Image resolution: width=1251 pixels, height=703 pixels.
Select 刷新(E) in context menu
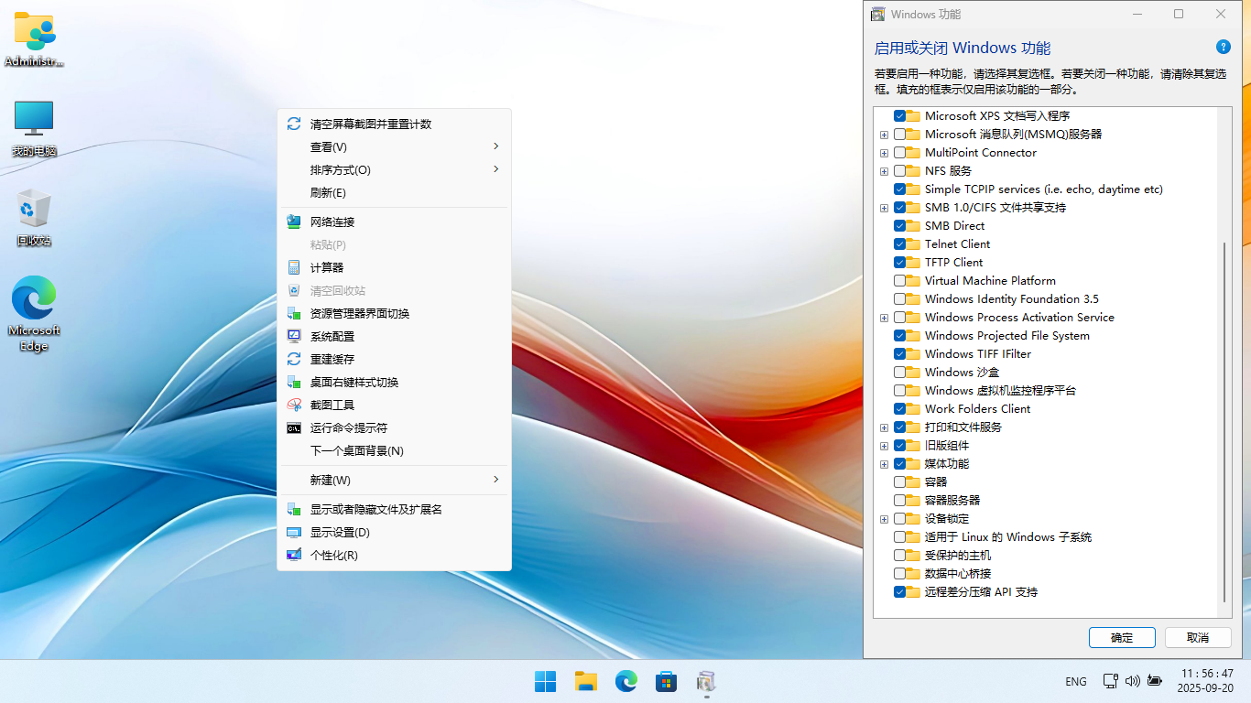[394, 192]
